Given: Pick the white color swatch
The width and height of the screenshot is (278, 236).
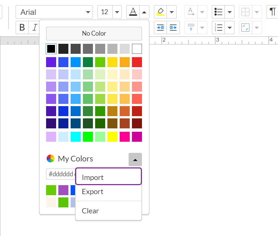Looking at the screenshot, I should click(137, 49).
